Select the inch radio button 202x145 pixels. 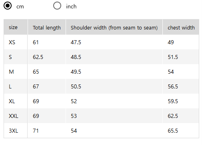click(57, 6)
